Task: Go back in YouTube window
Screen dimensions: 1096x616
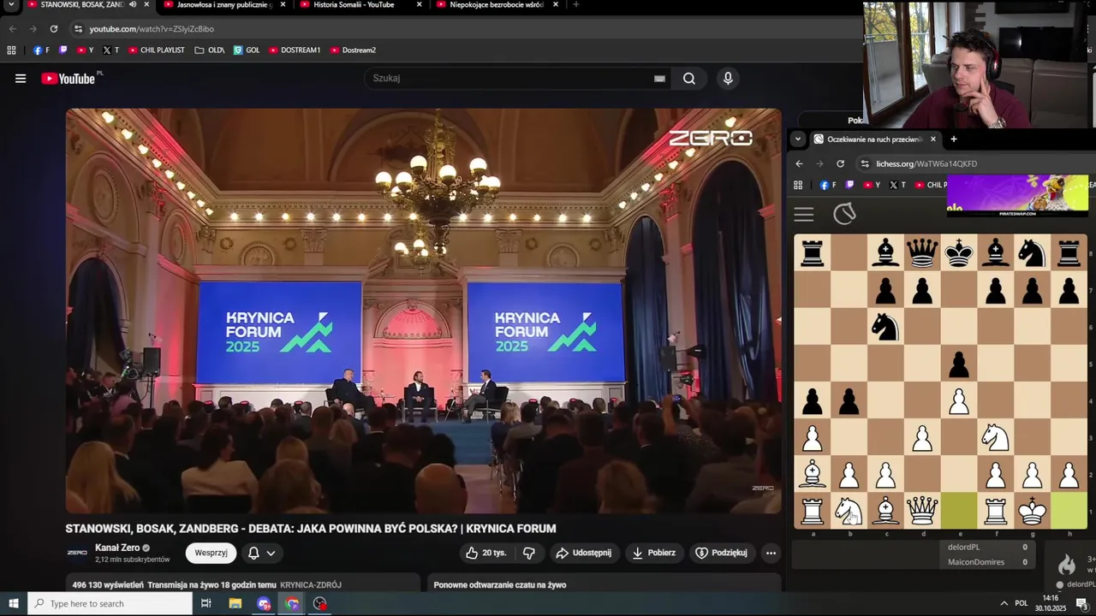Action: tap(12, 29)
